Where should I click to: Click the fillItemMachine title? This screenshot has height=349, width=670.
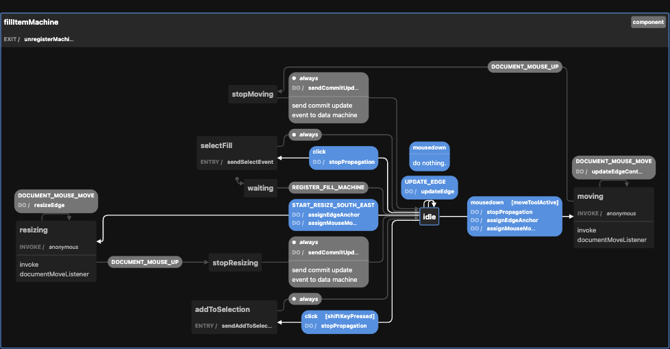[x=31, y=22]
